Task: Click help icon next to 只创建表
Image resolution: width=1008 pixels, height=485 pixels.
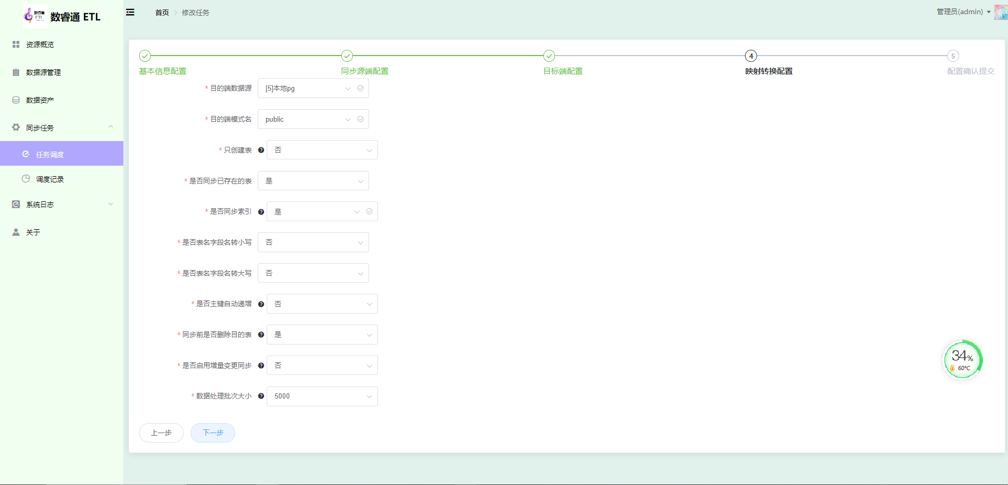Action: coord(261,150)
